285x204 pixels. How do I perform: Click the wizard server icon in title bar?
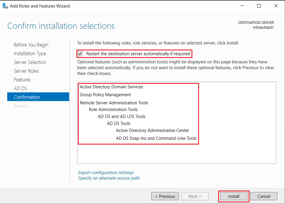pos(6,6)
